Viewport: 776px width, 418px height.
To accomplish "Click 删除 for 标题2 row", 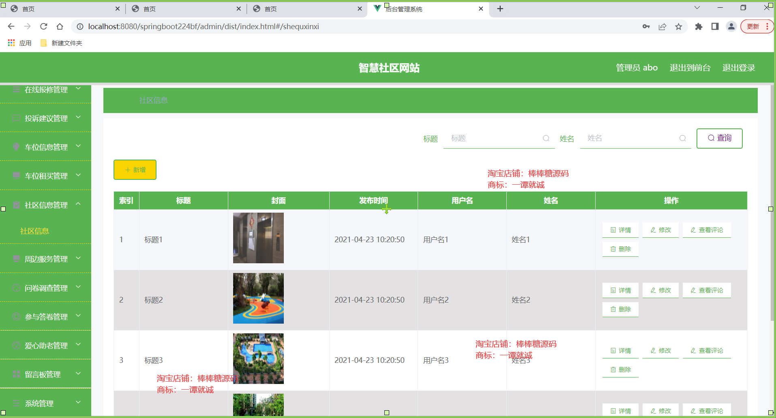I will pos(620,309).
